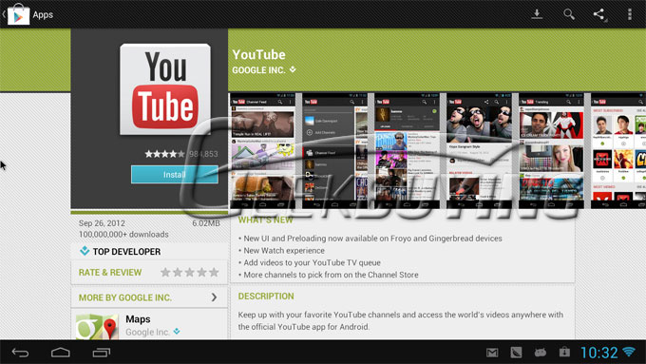Screen dimensions: 646x364
Task: Open Gmail notification in status bar
Action: point(492,353)
